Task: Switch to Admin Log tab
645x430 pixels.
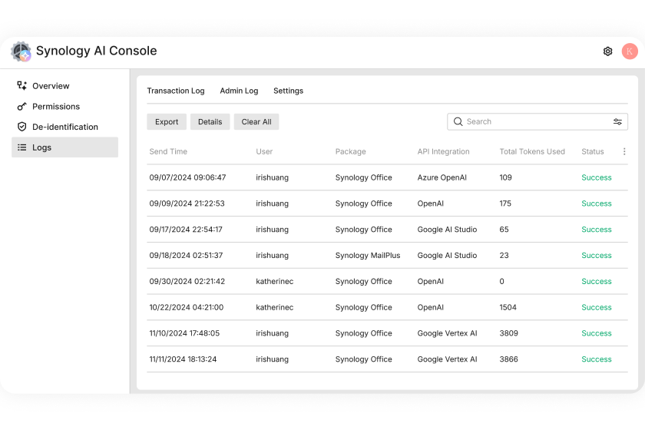Action: [x=239, y=91]
